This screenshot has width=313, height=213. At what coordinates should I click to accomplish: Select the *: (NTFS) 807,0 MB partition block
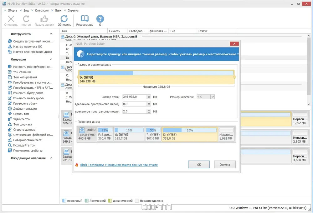[153, 134]
